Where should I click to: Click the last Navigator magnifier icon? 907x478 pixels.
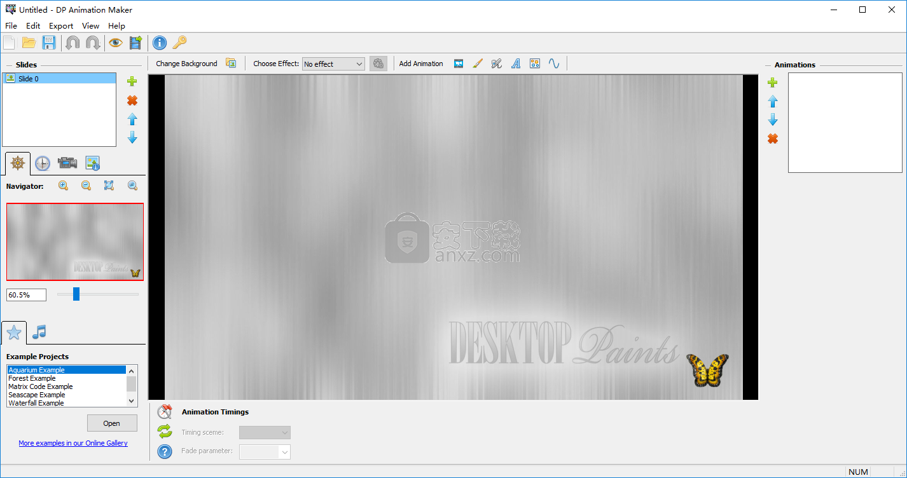coord(132,186)
